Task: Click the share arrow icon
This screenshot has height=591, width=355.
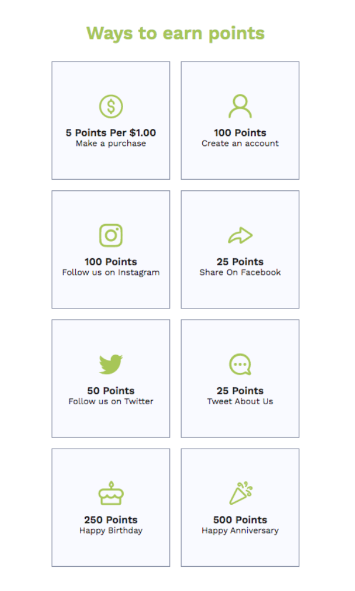Action: tap(240, 236)
